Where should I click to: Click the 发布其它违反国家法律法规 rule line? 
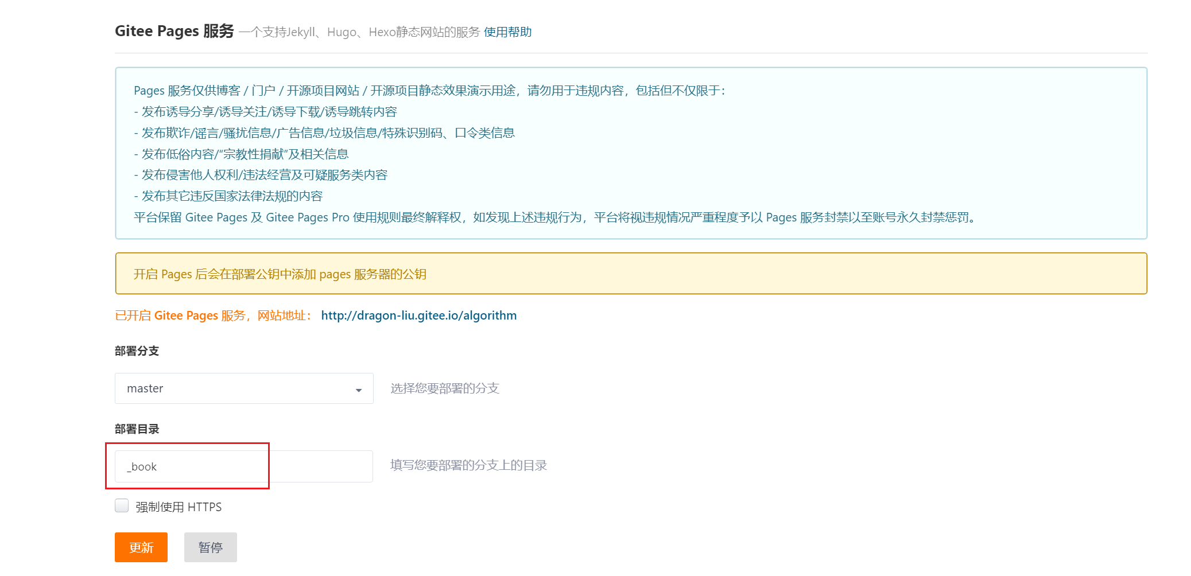[228, 196]
